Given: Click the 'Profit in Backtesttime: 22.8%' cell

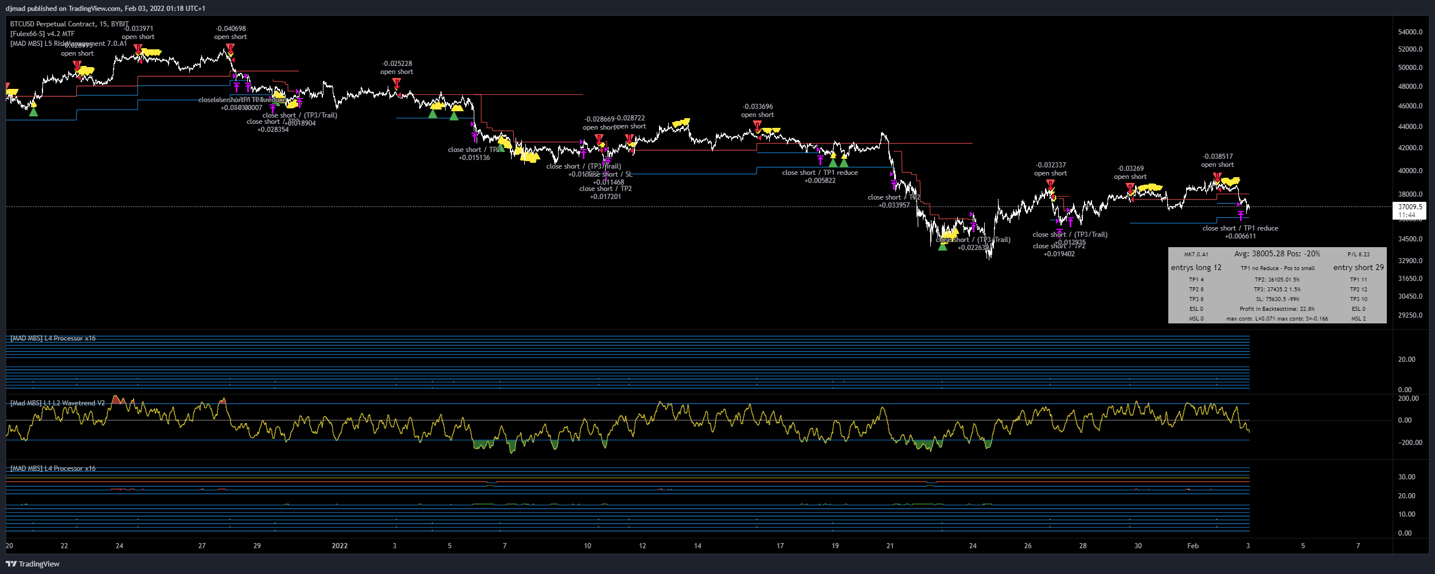Looking at the screenshot, I should pyautogui.click(x=1277, y=309).
